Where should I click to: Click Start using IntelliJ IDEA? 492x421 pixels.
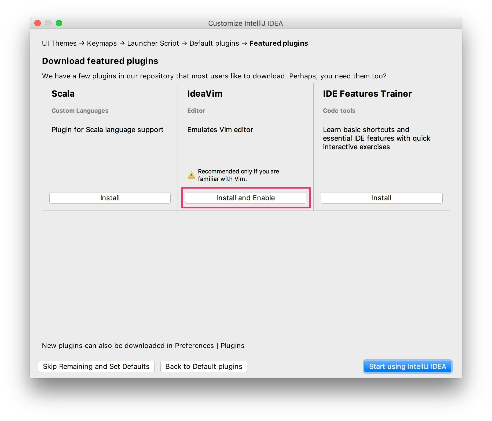click(x=407, y=366)
